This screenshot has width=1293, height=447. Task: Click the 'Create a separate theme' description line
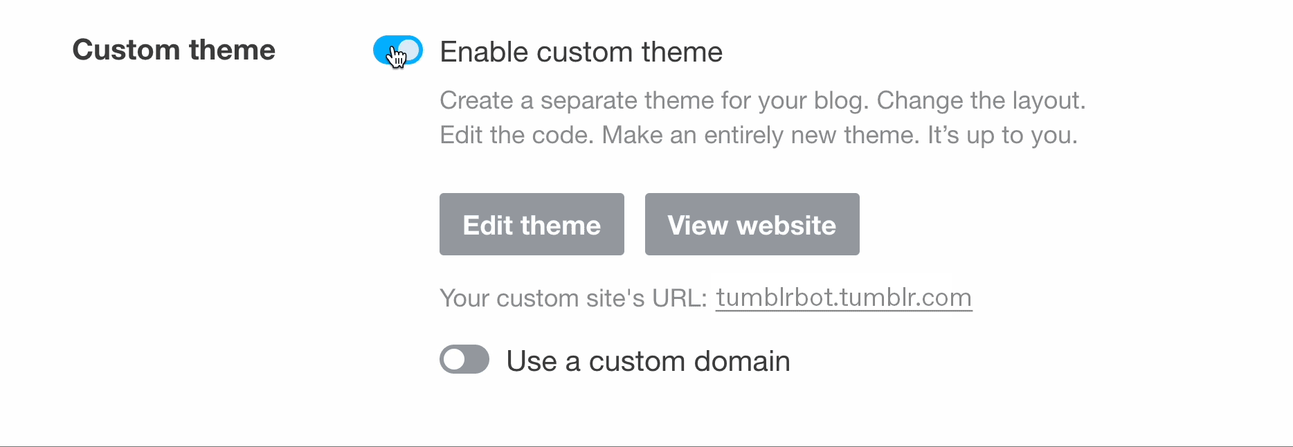[x=763, y=101]
